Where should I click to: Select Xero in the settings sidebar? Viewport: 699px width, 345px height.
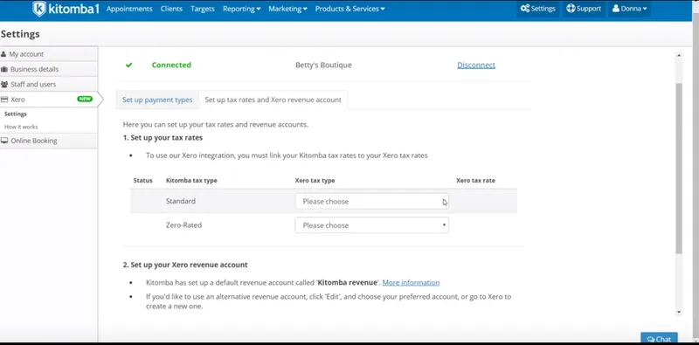[x=49, y=100]
